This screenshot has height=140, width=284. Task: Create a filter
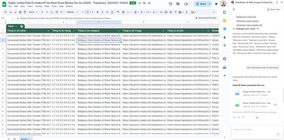tap(176, 12)
